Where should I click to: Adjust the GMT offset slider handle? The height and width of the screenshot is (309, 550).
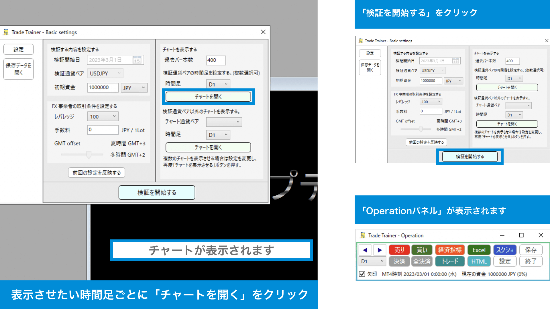pos(89,154)
